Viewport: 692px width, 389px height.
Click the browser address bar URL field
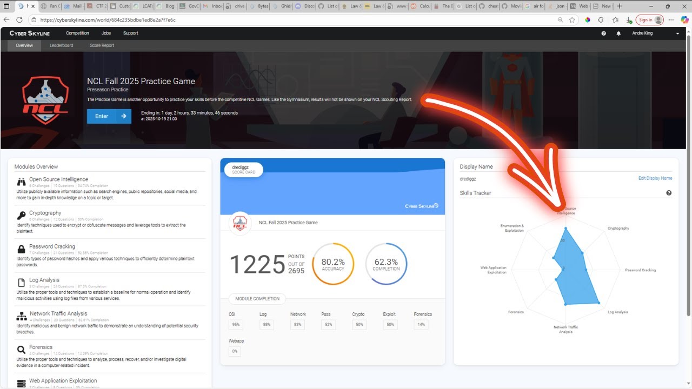pos(292,20)
